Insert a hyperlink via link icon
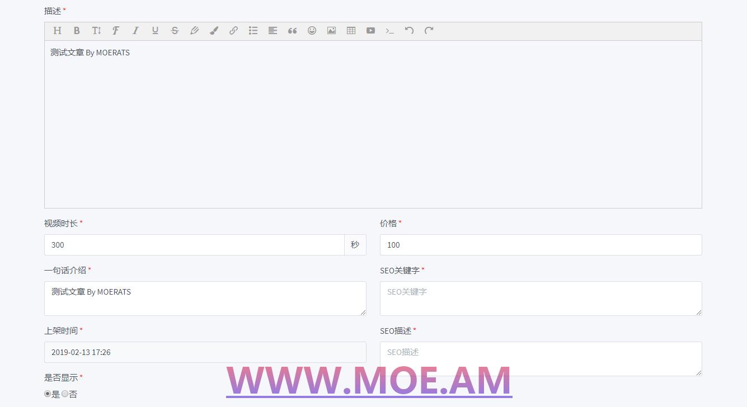Viewport: 747px width, 407px height. (233, 31)
